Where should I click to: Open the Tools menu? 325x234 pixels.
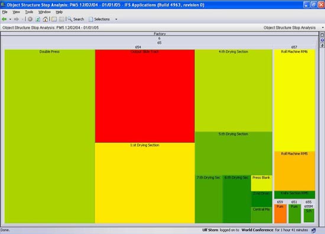29,12
